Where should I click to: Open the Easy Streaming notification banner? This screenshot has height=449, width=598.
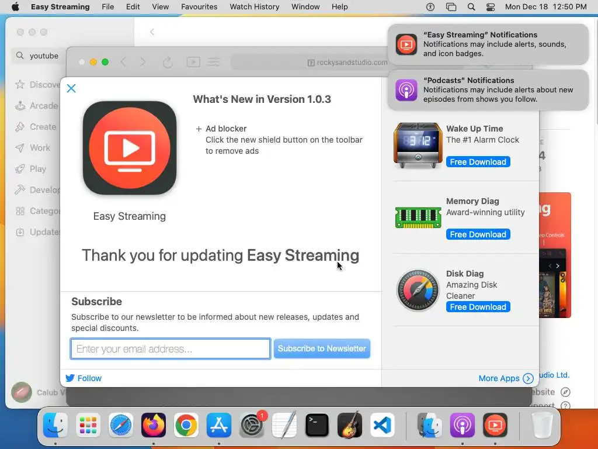point(488,44)
